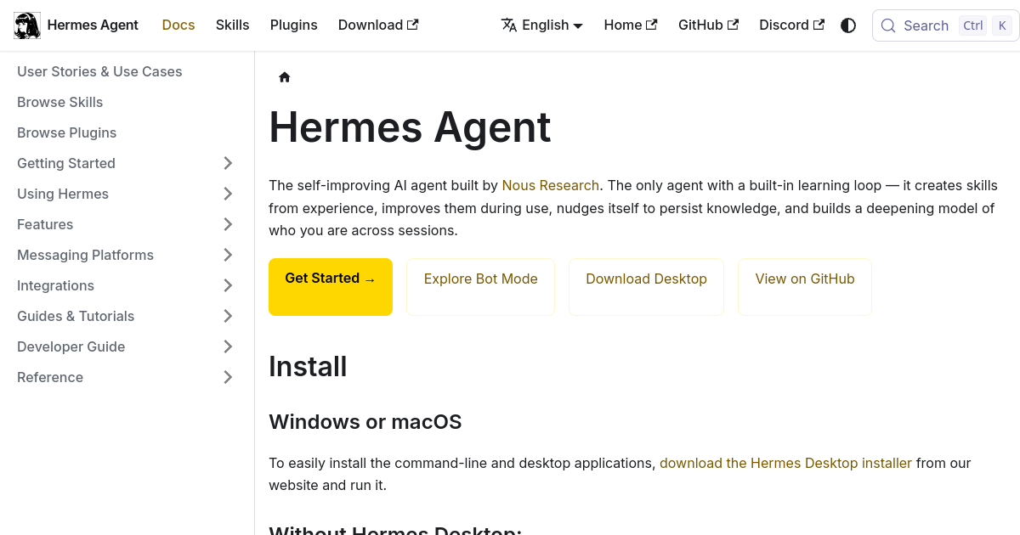Click the Hermes Agent logo image
This screenshot has height=535, width=1020.
(x=27, y=25)
